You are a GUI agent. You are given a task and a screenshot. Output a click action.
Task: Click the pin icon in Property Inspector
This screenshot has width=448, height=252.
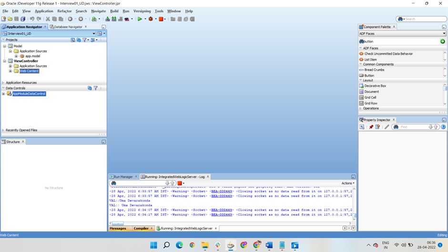371,127
